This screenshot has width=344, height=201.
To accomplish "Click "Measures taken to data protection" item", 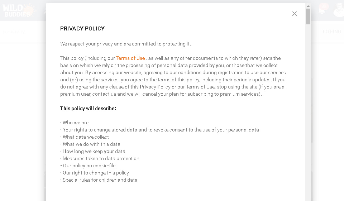I will [101, 158].
